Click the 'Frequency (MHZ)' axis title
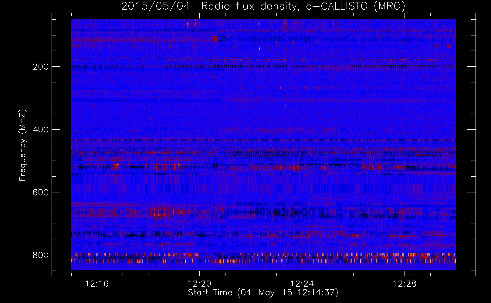This screenshot has height=303, width=491. (x=23, y=145)
